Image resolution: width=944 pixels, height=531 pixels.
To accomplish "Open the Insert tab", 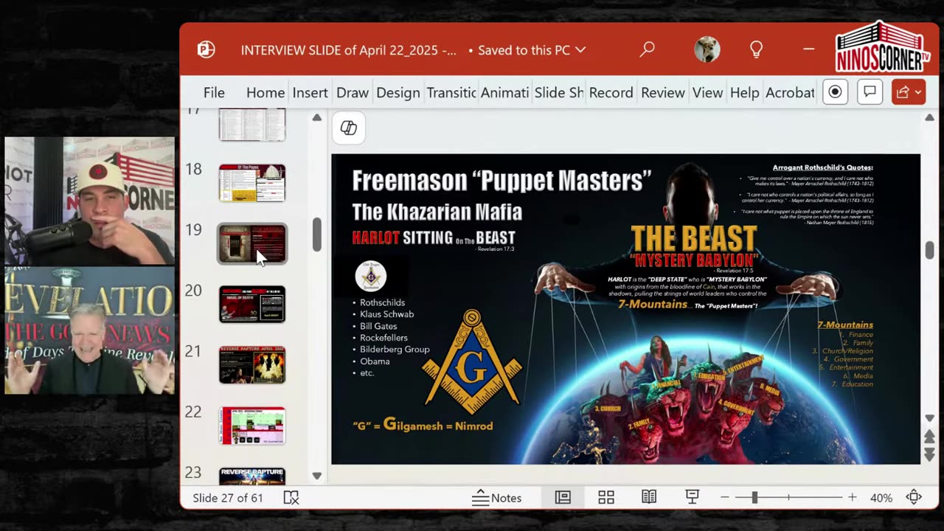I will point(310,92).
